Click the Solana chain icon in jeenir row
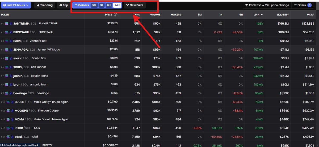The height and width of the screenshot is (147, 319). tap(7, 76)
